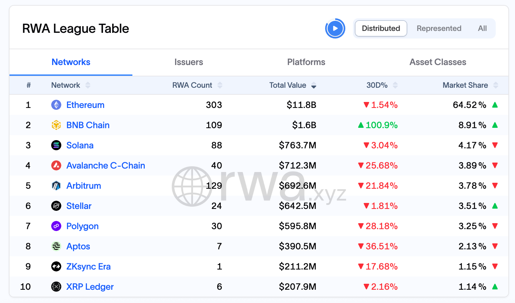Open the Stellar network link
515x303 pixels.
(x=79, y=206)
